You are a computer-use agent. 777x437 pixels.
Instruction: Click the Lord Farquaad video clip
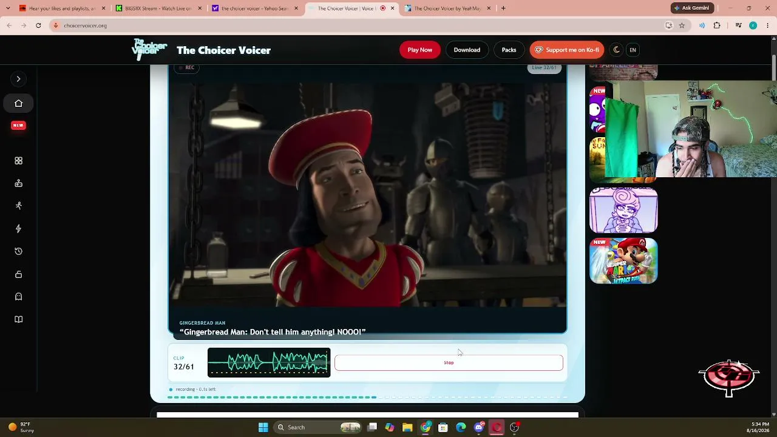[x=367, y=194]
